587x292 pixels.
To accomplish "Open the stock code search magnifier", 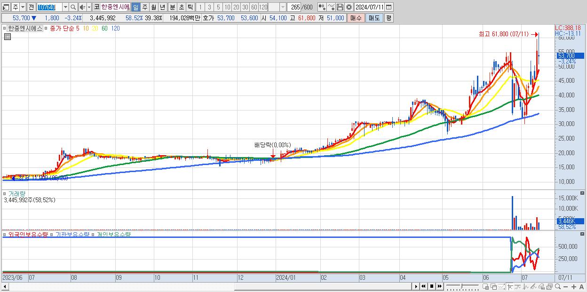I will [x=73, y=7].
